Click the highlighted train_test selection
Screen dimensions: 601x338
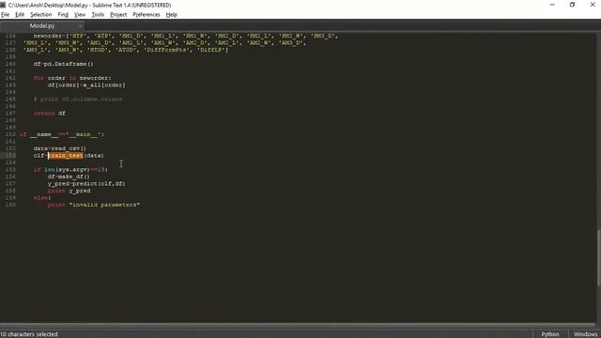click(65, 156)
